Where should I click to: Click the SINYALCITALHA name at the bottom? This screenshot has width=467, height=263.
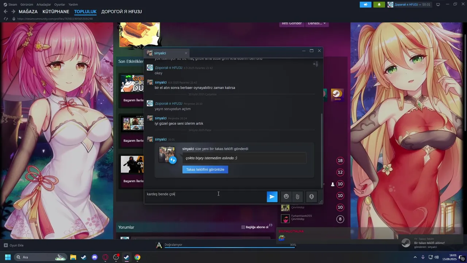(x=291, y=231)
